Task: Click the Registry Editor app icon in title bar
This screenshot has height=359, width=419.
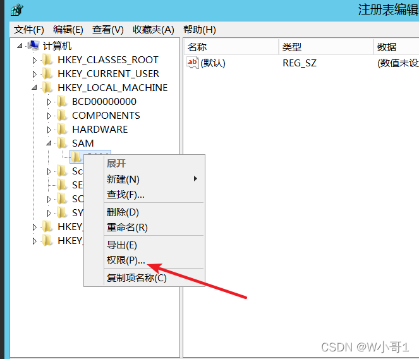Action: (x=17, y=10)
